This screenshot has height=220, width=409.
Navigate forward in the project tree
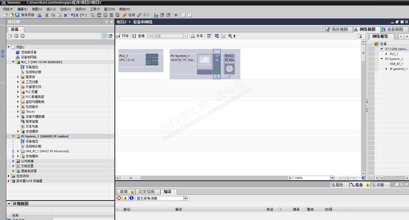22,36
